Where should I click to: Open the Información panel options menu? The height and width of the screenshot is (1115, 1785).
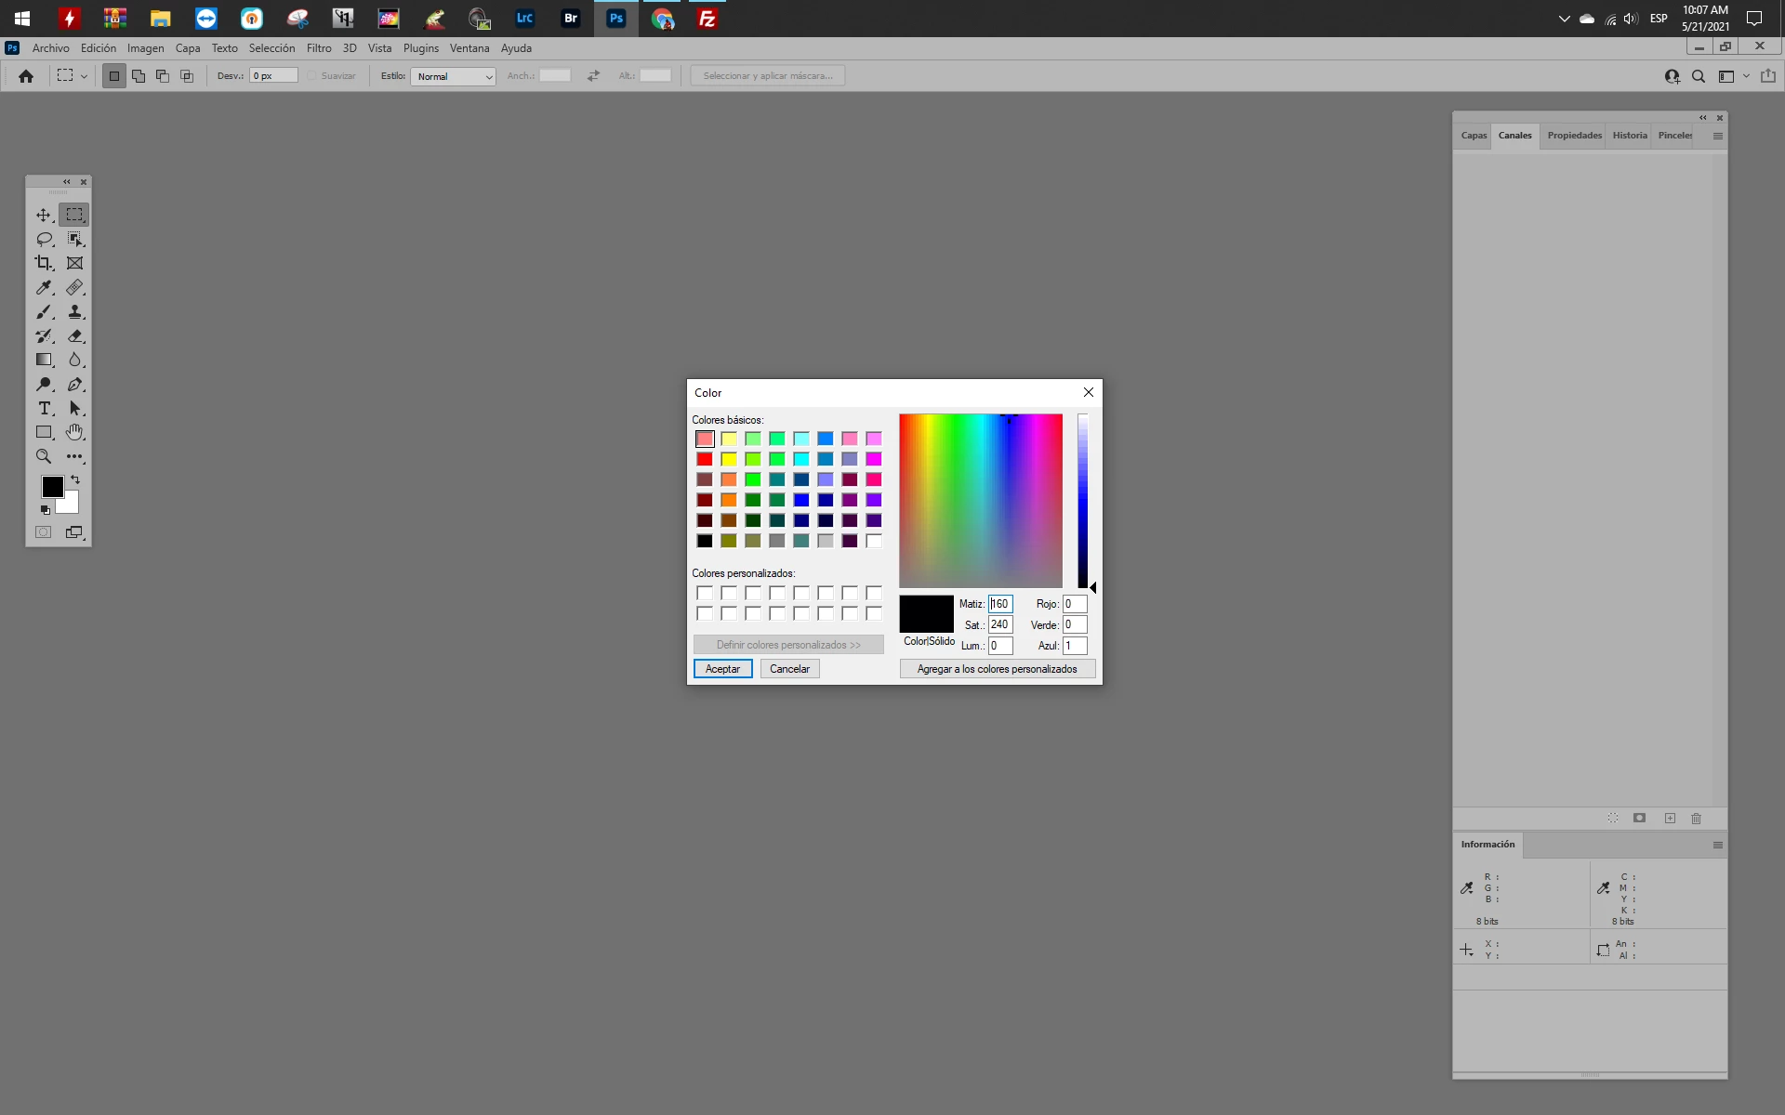pyautogui.click(x=1717, y=845)
